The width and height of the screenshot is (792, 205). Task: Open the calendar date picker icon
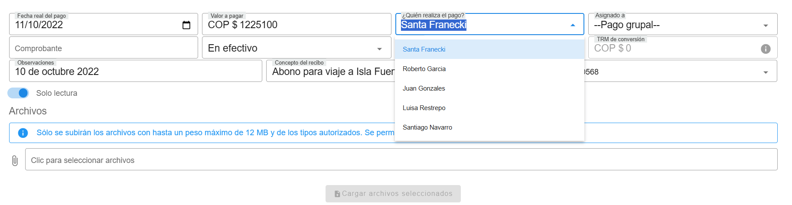pos(186,25)
